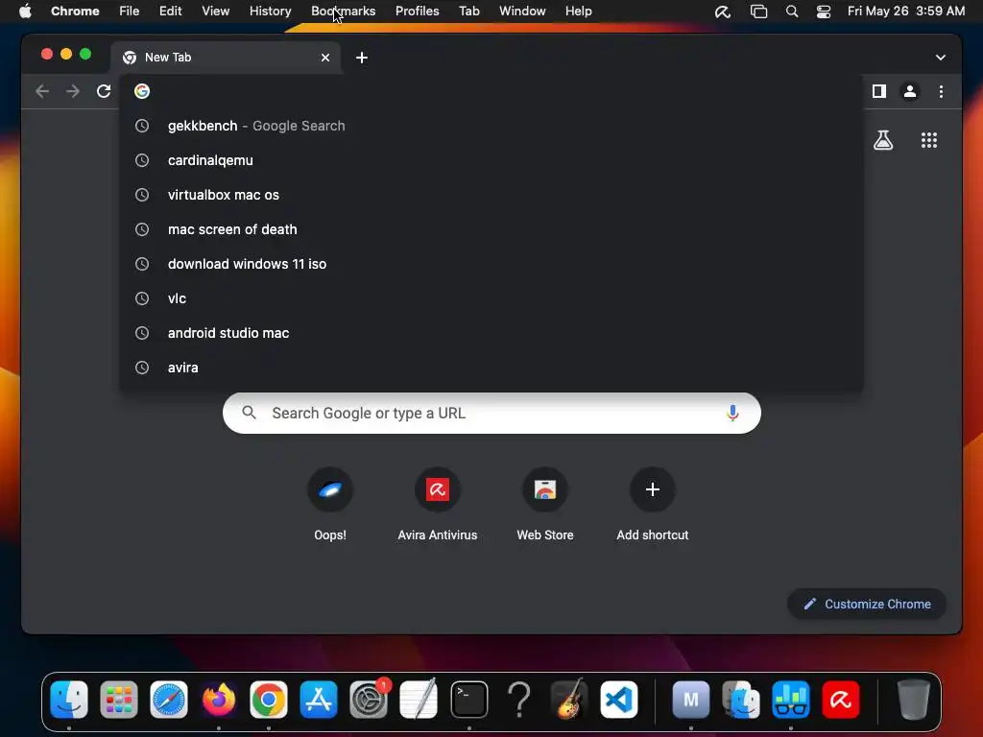Click the New Tab tab
Viewport: 983px width, 737px height.
point(226,58)
